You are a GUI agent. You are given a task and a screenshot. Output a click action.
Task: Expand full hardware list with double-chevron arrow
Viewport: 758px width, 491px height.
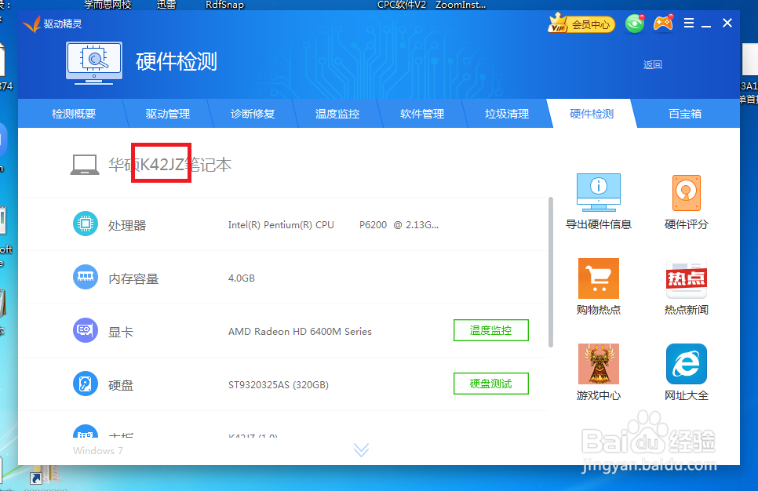[361, 449]
